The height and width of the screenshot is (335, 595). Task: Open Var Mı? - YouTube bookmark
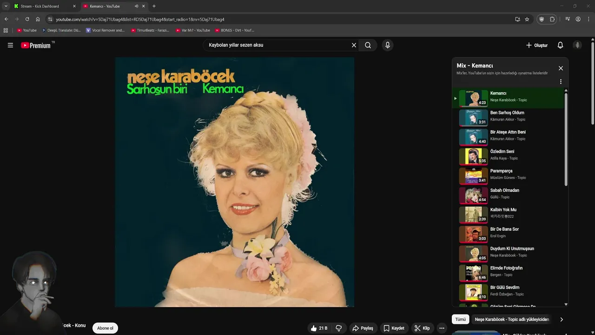click(x=192, y=30)
